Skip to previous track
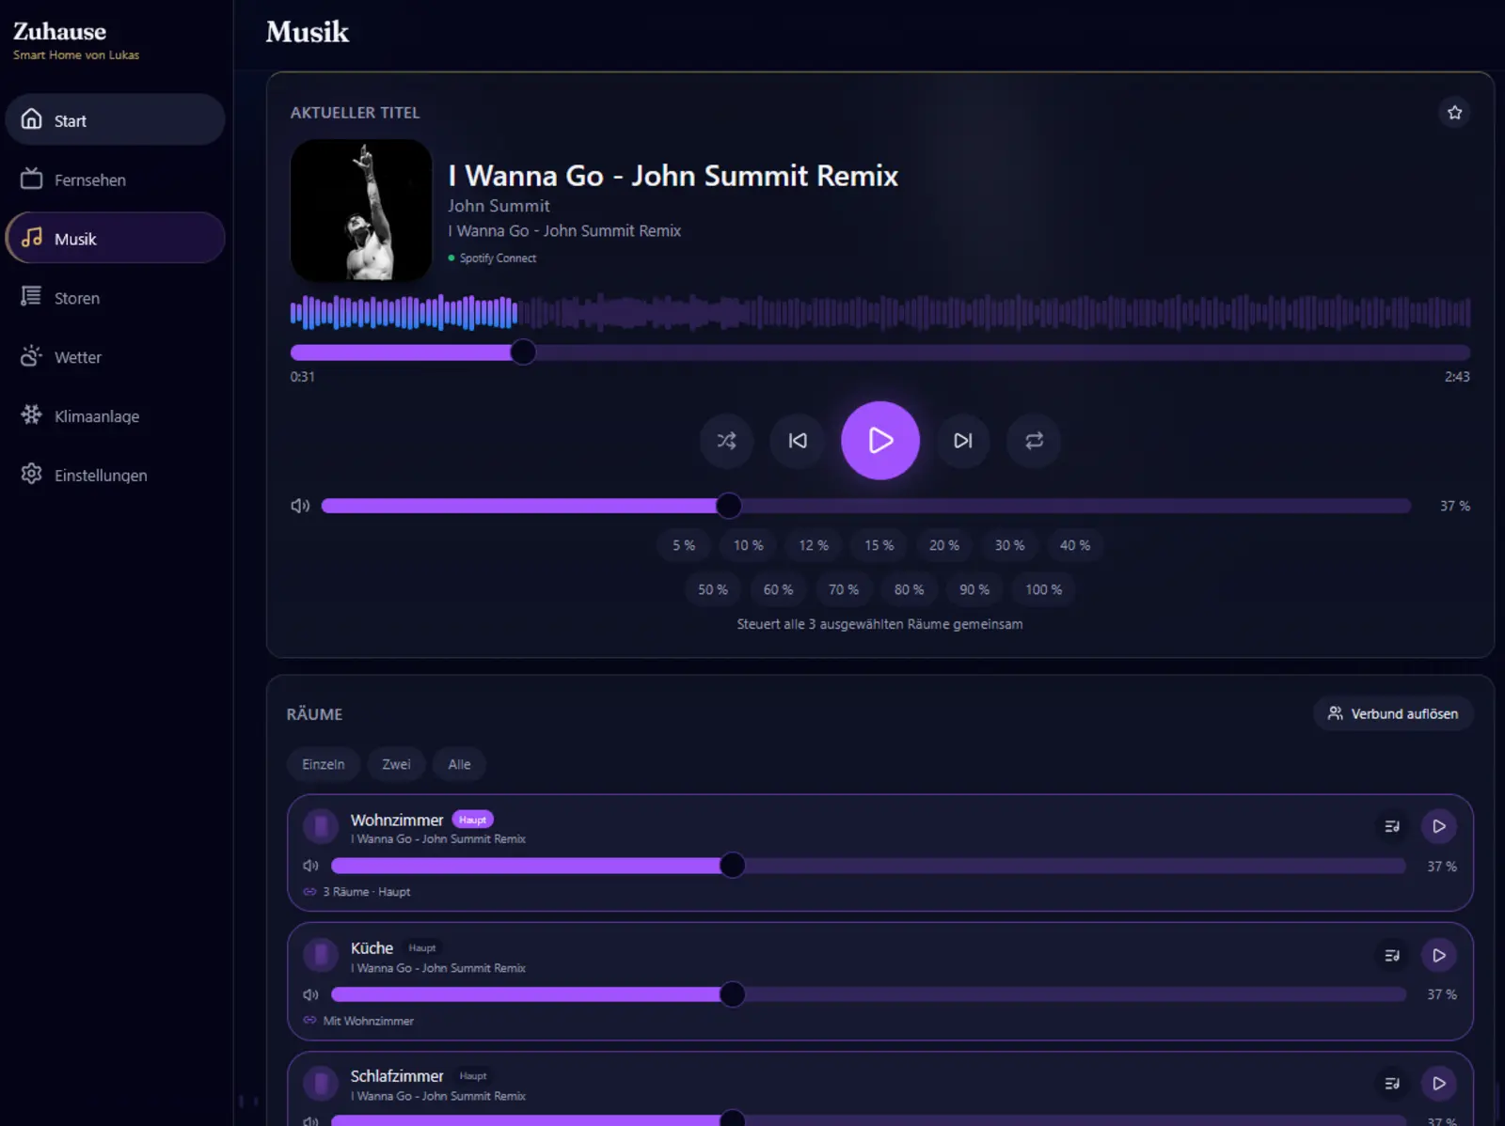This screenshot has height=1126, width=1505. pyautogui.click(x=798, y=441)
